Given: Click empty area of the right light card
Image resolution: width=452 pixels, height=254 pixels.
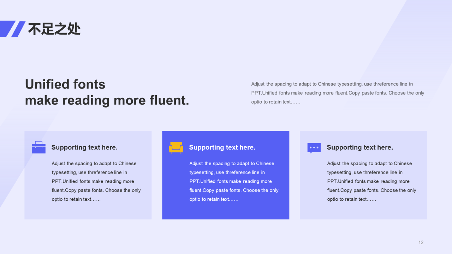Looking at the screenshot, I should point(363,211).
